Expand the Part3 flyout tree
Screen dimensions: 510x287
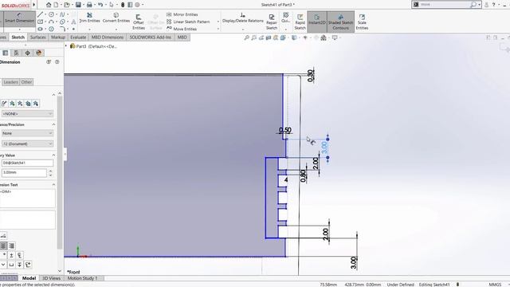66,46
